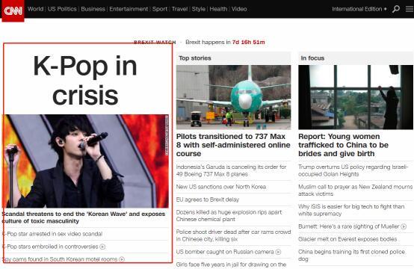Open the K-Pop singer photo

click(x=85, y=161)
